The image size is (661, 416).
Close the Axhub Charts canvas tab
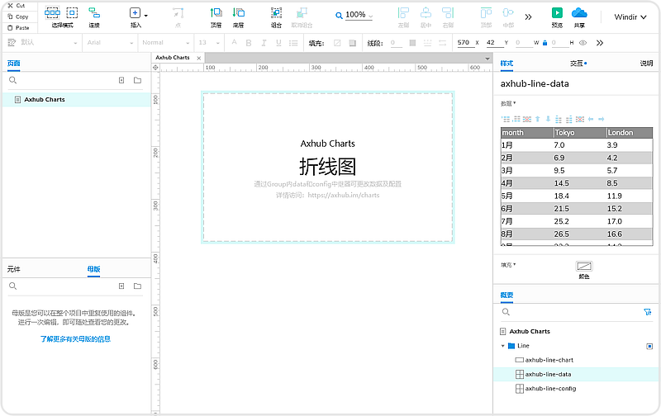point(199,58)
